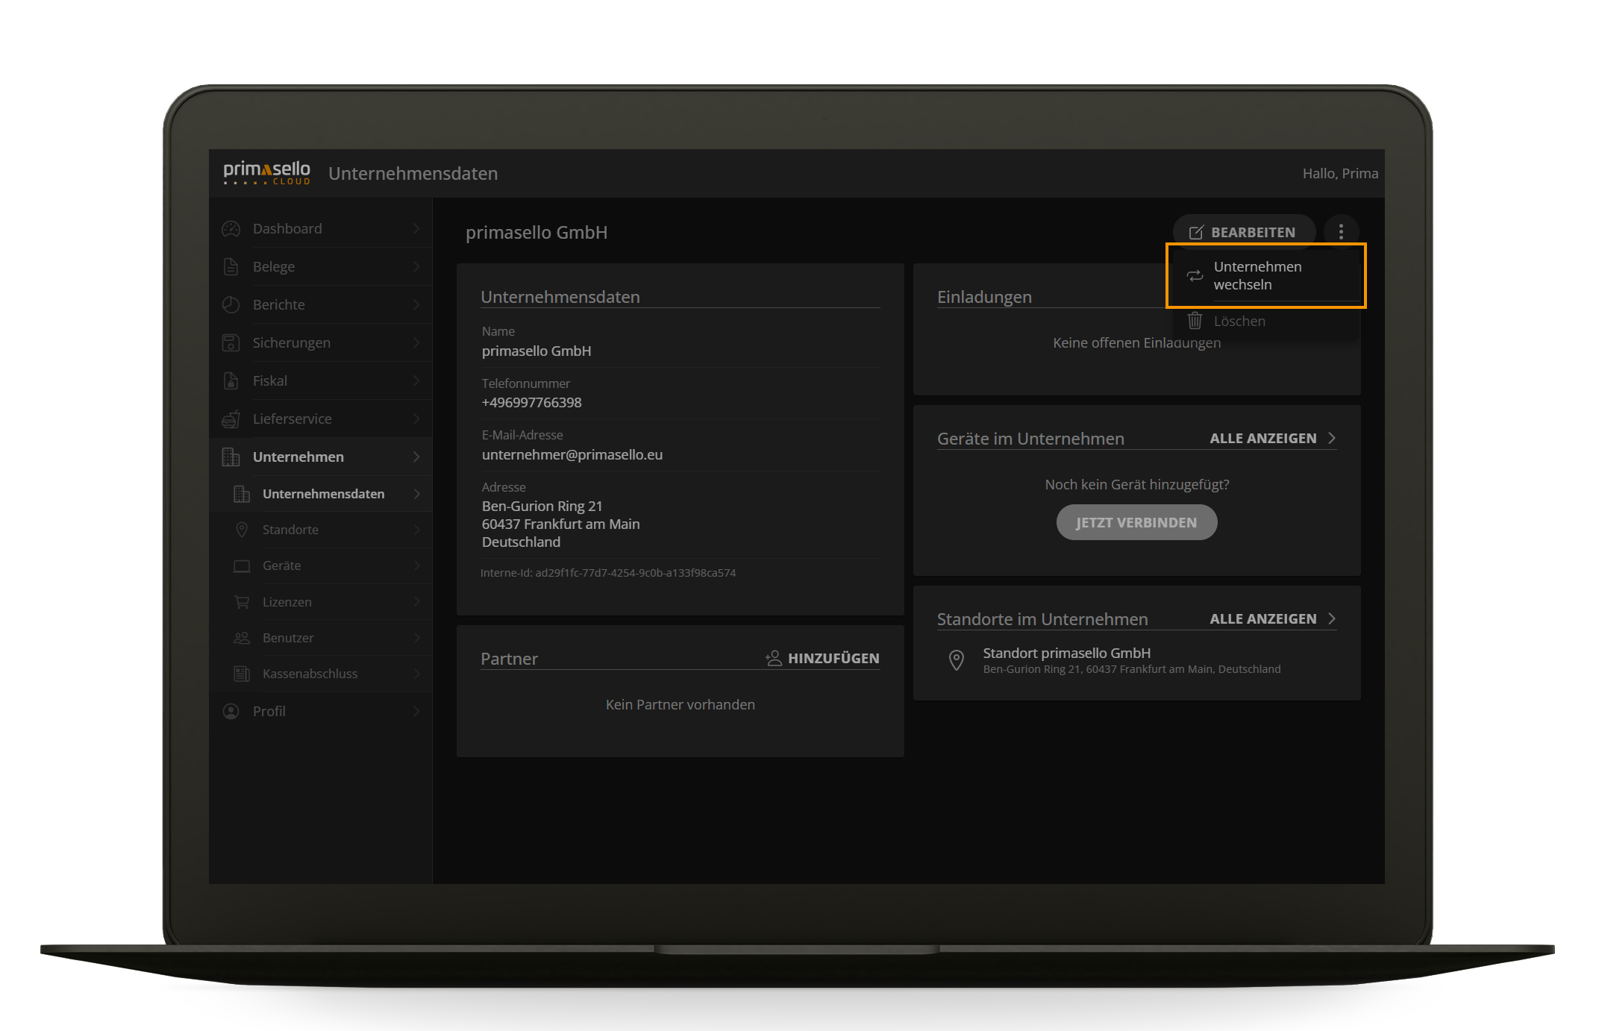Select Löschen in the dropdown menu
The image size is (1599, 1031).
1239,321
